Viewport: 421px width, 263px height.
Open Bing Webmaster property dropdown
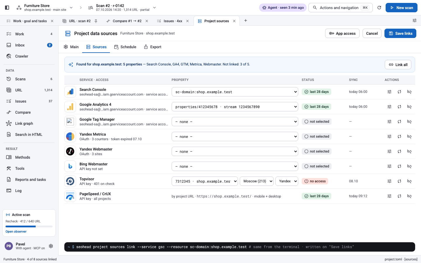[235, 166]
